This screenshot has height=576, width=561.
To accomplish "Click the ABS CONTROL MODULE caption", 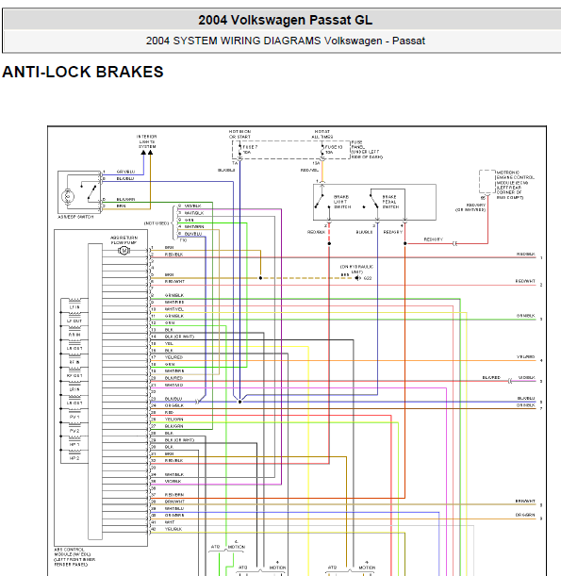I will [x=74, y=557].
